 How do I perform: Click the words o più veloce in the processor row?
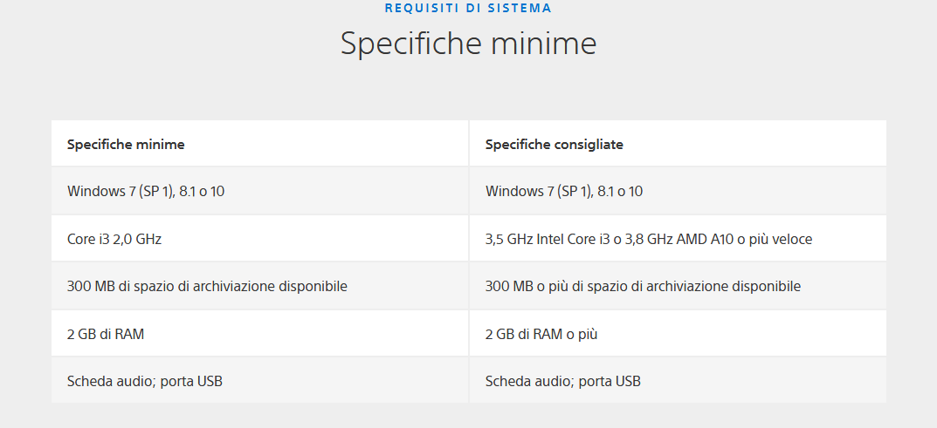[x=775, y=239]
